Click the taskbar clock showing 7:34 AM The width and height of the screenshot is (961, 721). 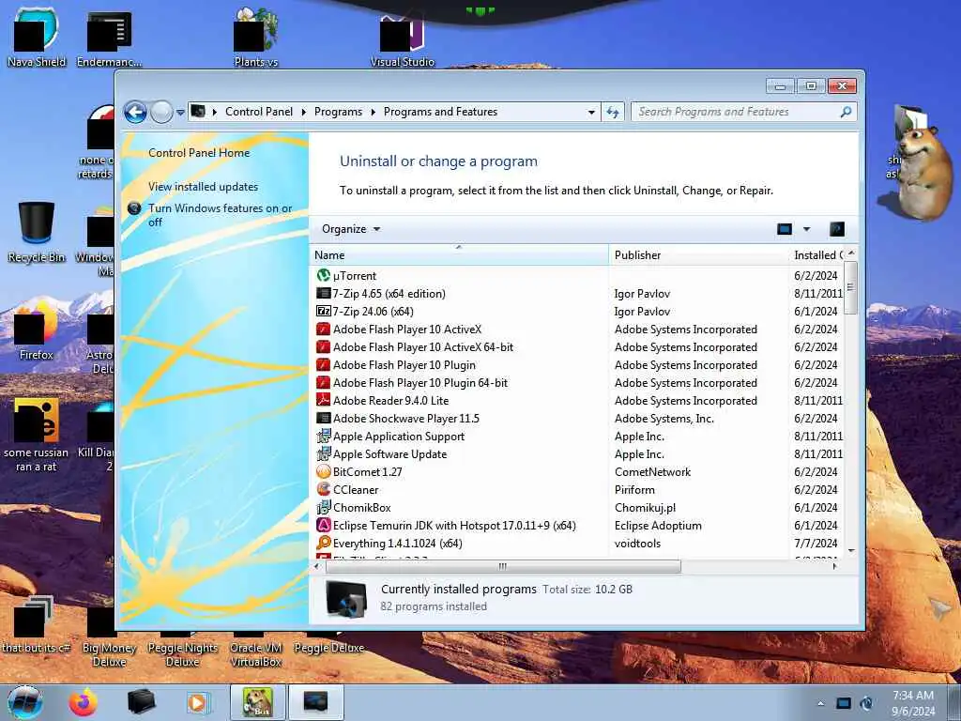[x=912, y=702]
